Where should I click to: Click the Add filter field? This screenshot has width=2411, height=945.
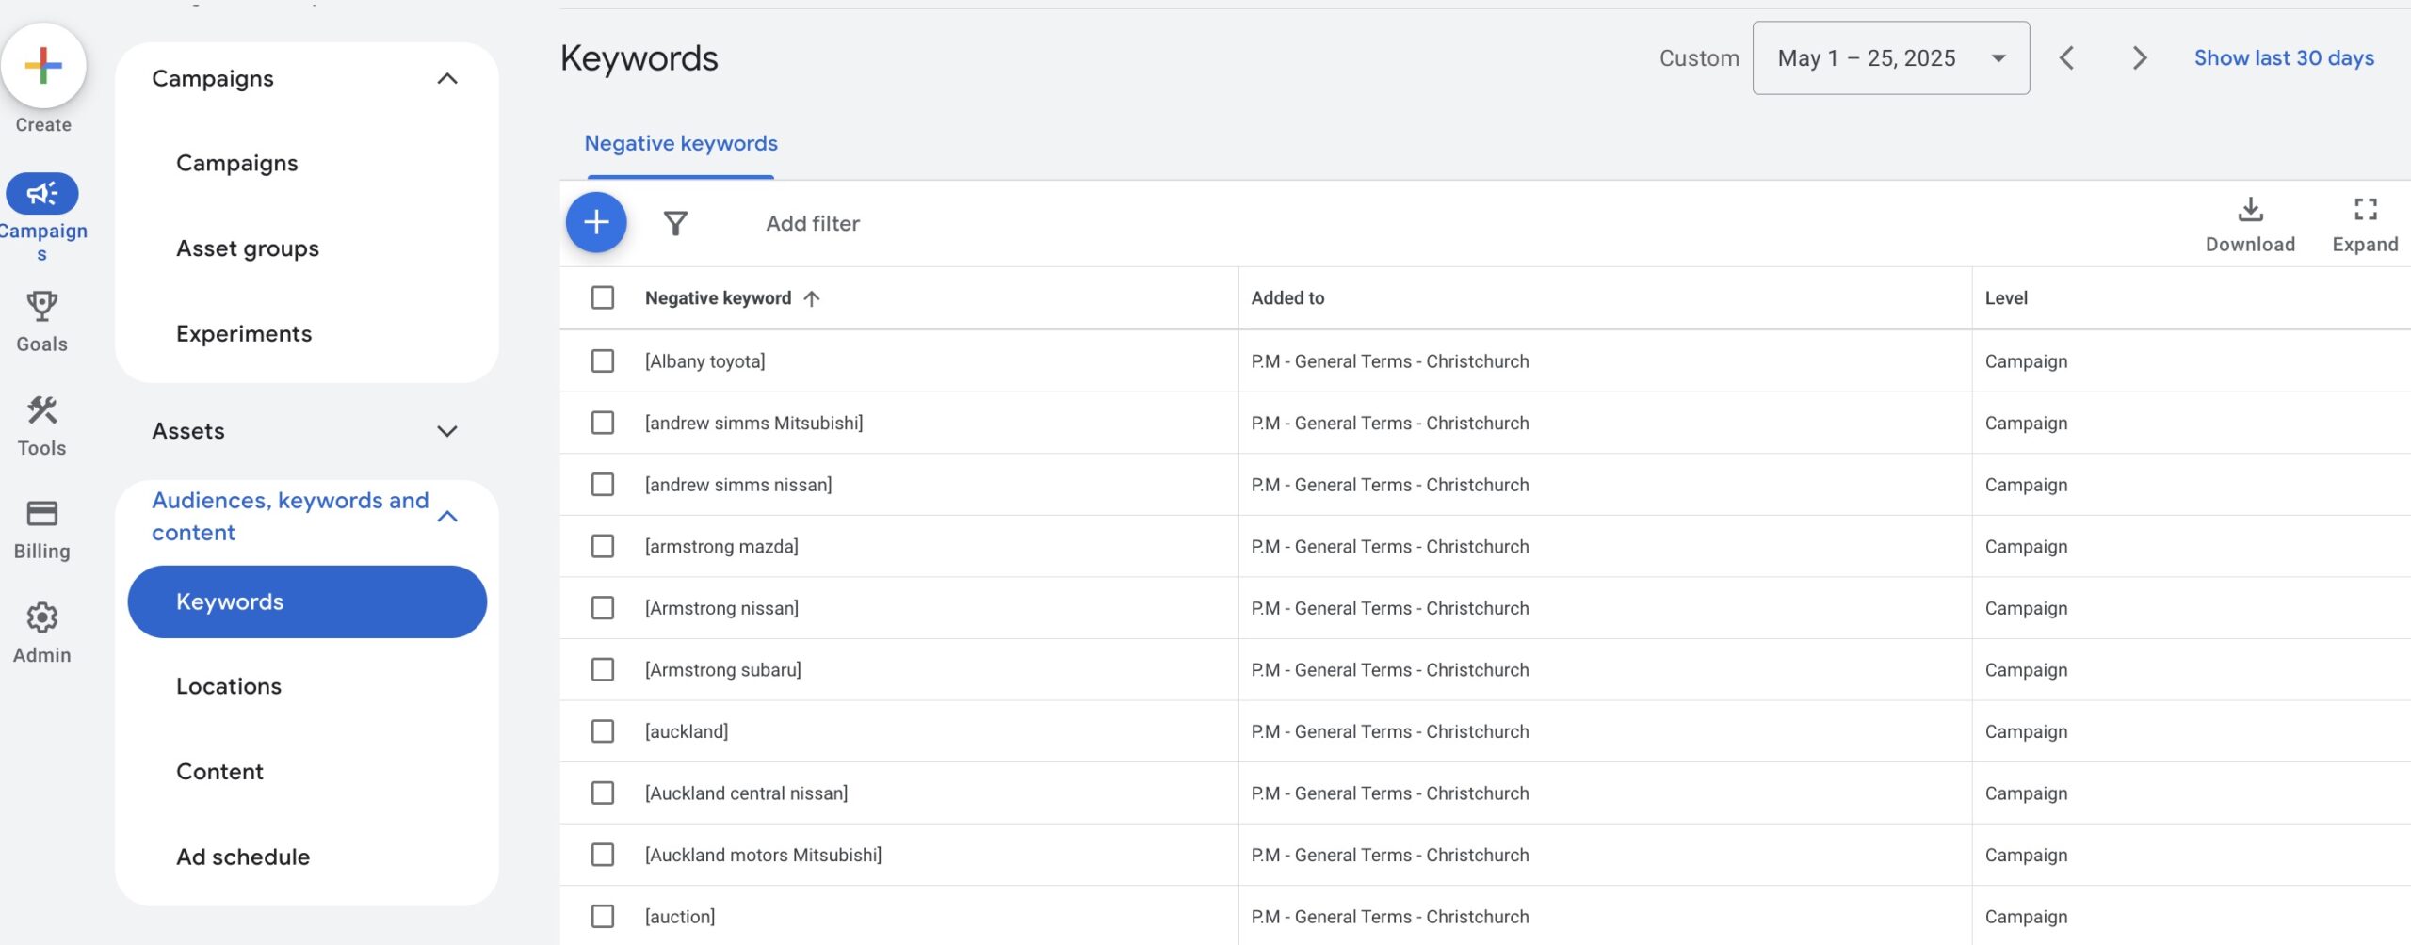tap(813, 224)
